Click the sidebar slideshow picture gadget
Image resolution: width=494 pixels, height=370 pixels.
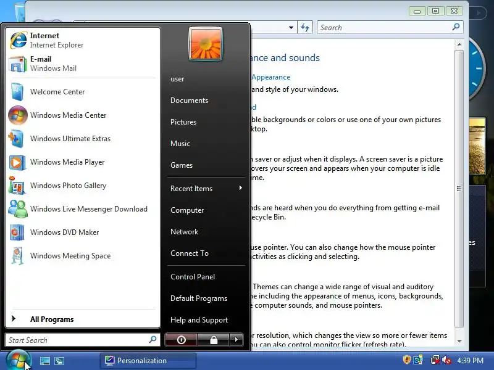click(x=477, y=146)
